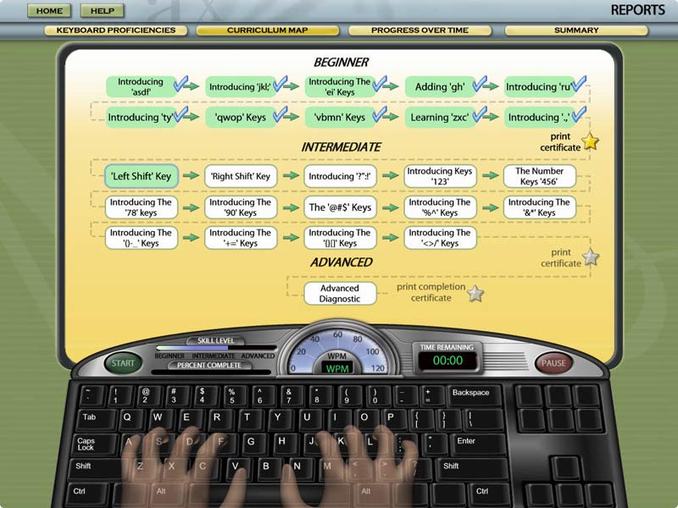
Task: Click the G key on virtual keyboard
Action: pos(251,443)
